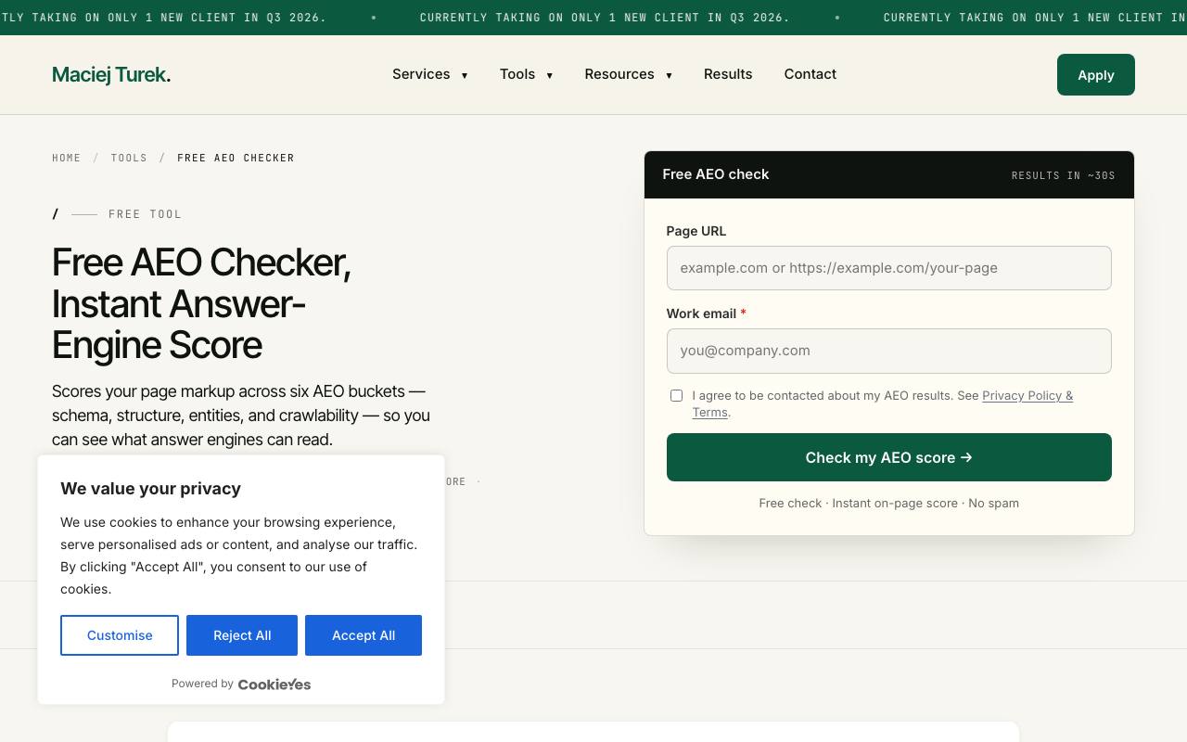
Task: Click Reject All cookies button
Action: pyautogui.click(x=242, y=635)
